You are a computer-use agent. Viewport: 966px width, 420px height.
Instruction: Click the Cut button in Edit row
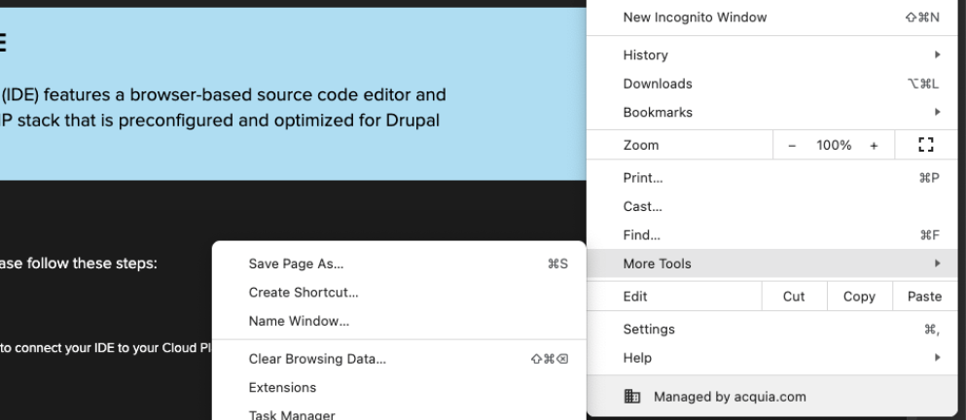794,297
